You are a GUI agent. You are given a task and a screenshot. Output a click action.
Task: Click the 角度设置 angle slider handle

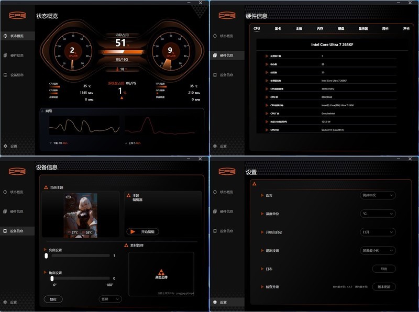click(52, 278)
